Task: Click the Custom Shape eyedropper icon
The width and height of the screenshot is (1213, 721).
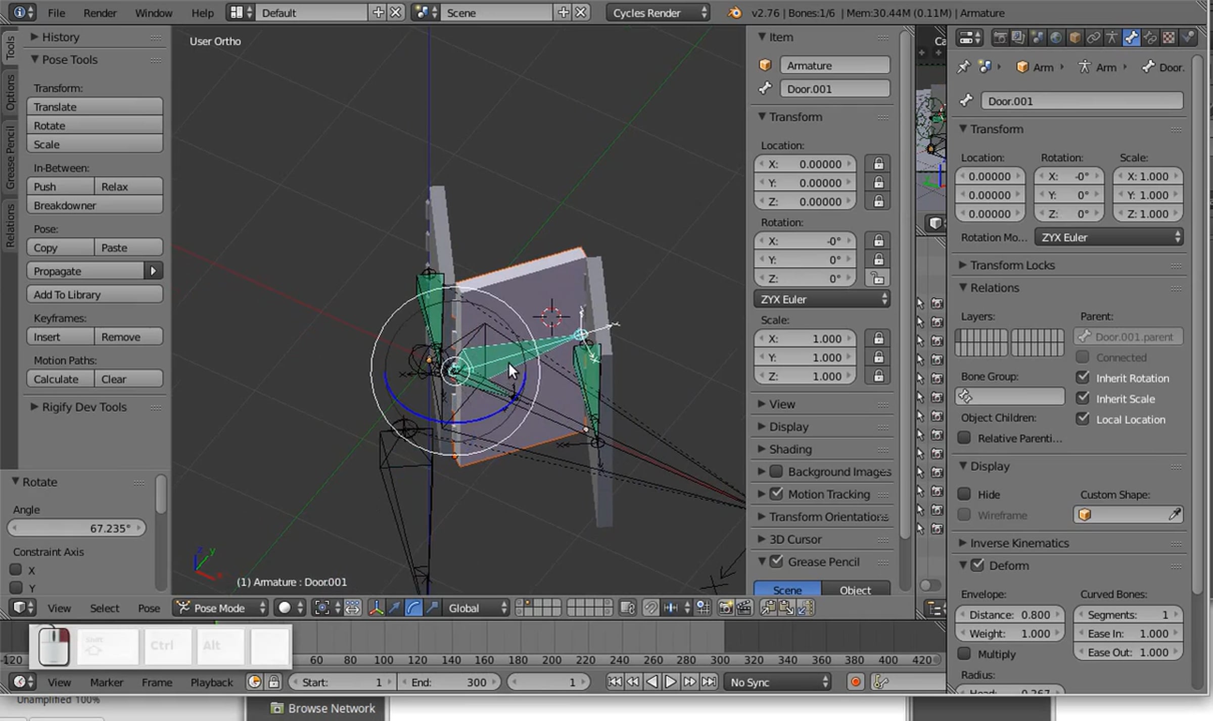Action: click(1175, 514)
